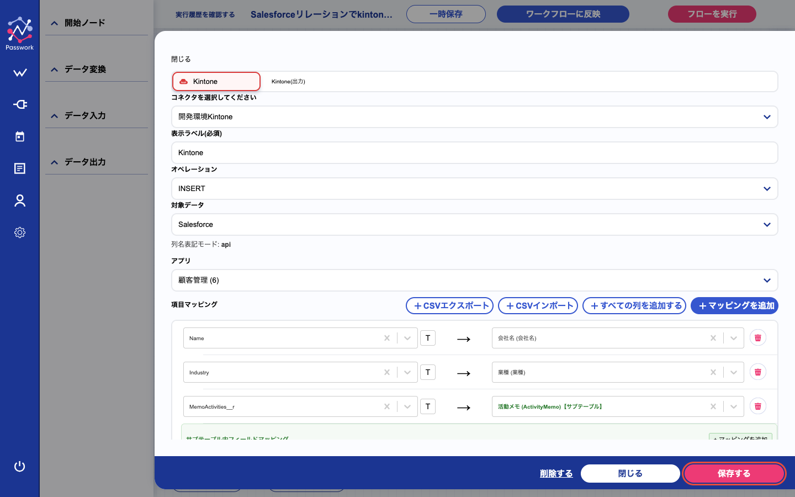Delete the Industry mapping row with trash icon
795x497 pixels.
[758, 372]
